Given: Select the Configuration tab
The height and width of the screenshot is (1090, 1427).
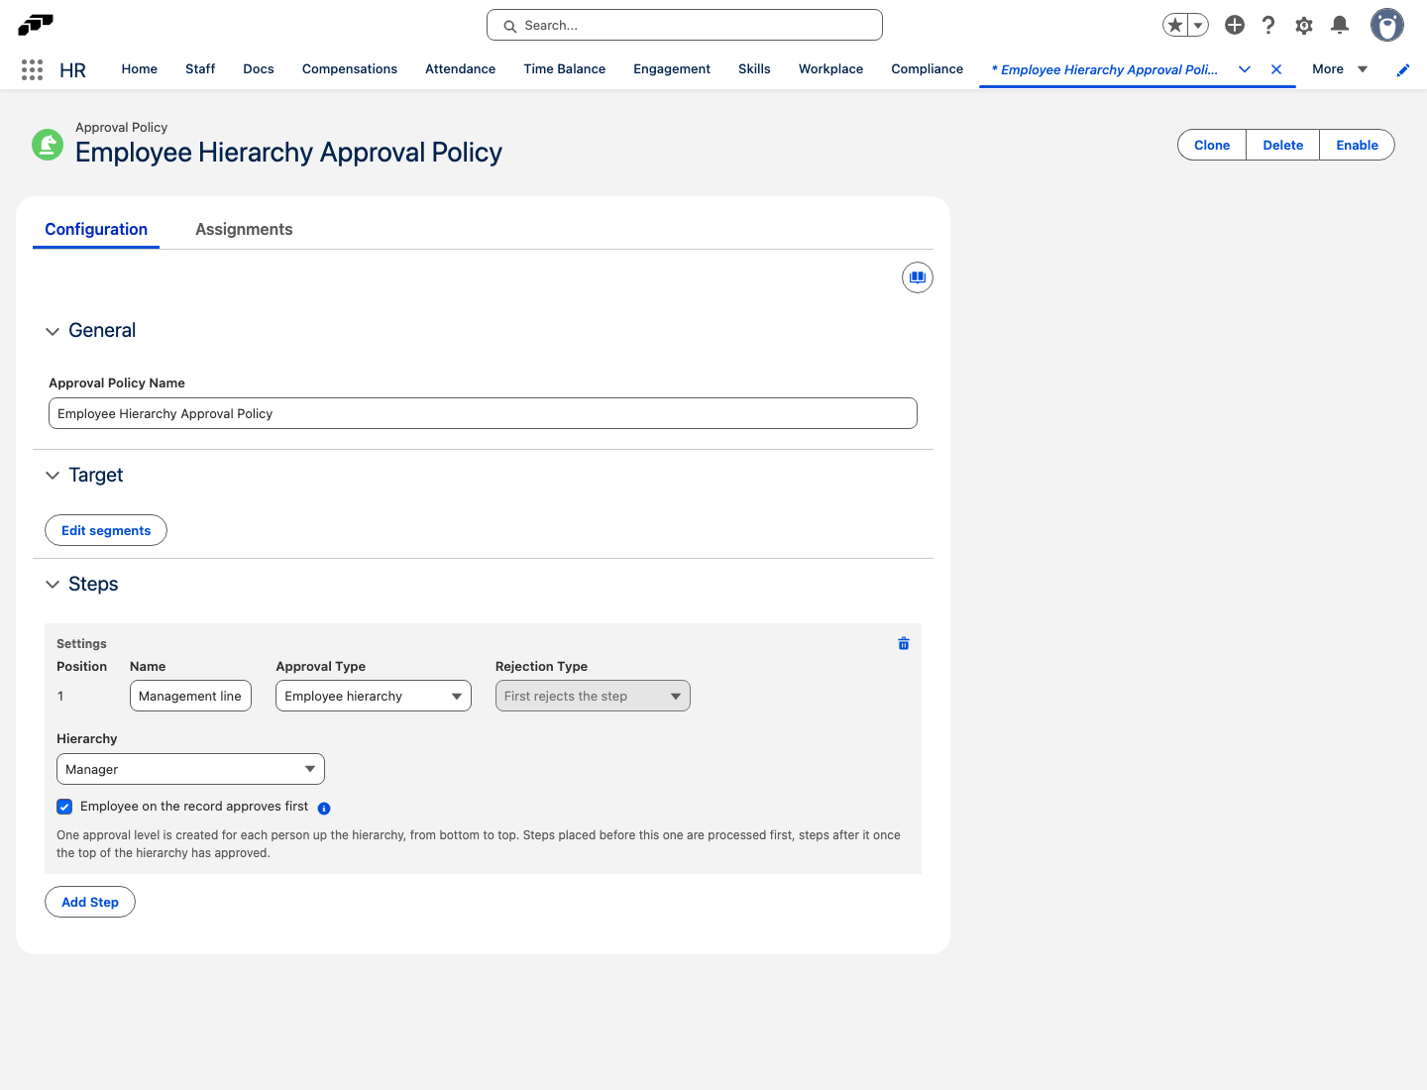Looking at the screenshot, I should click(96, 229).
